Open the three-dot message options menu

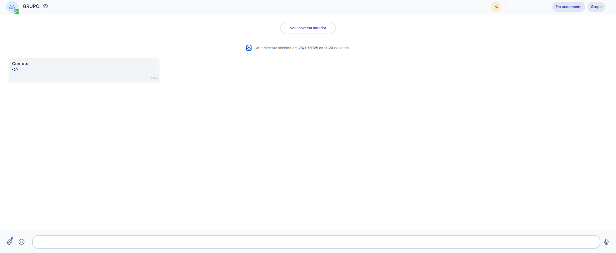153,65
